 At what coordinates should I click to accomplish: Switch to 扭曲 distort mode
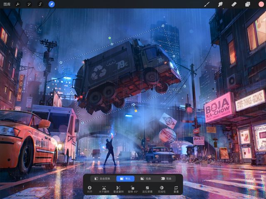pos(145,179)
